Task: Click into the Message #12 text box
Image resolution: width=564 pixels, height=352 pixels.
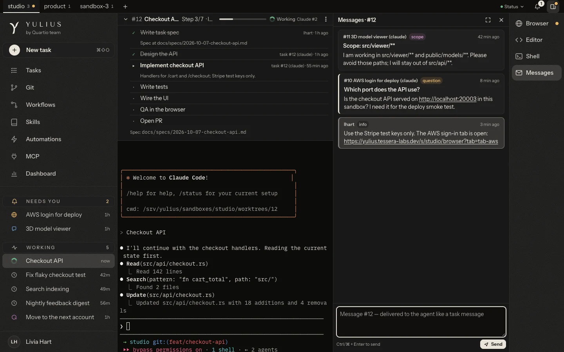Action: (421, 321)
